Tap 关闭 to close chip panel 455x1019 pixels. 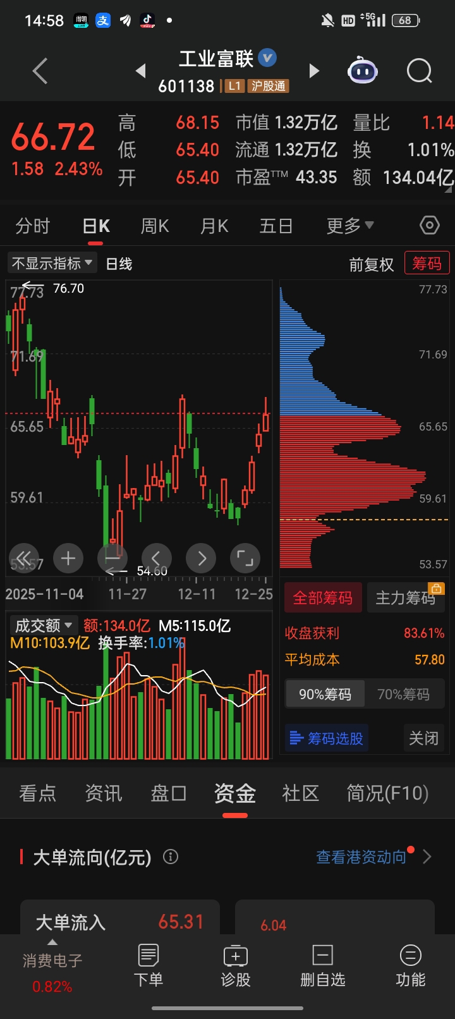coord(423,738)
